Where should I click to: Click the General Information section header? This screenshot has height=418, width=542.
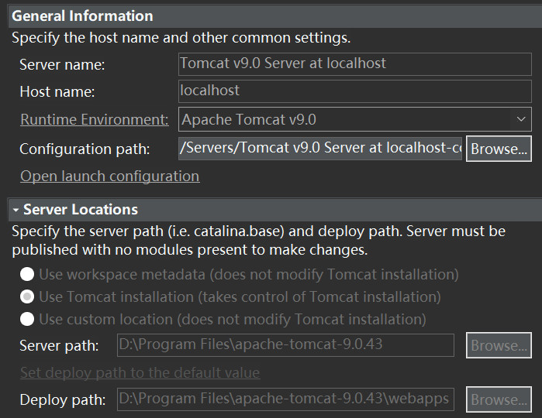pyautogui.click(x=82, y=15)
